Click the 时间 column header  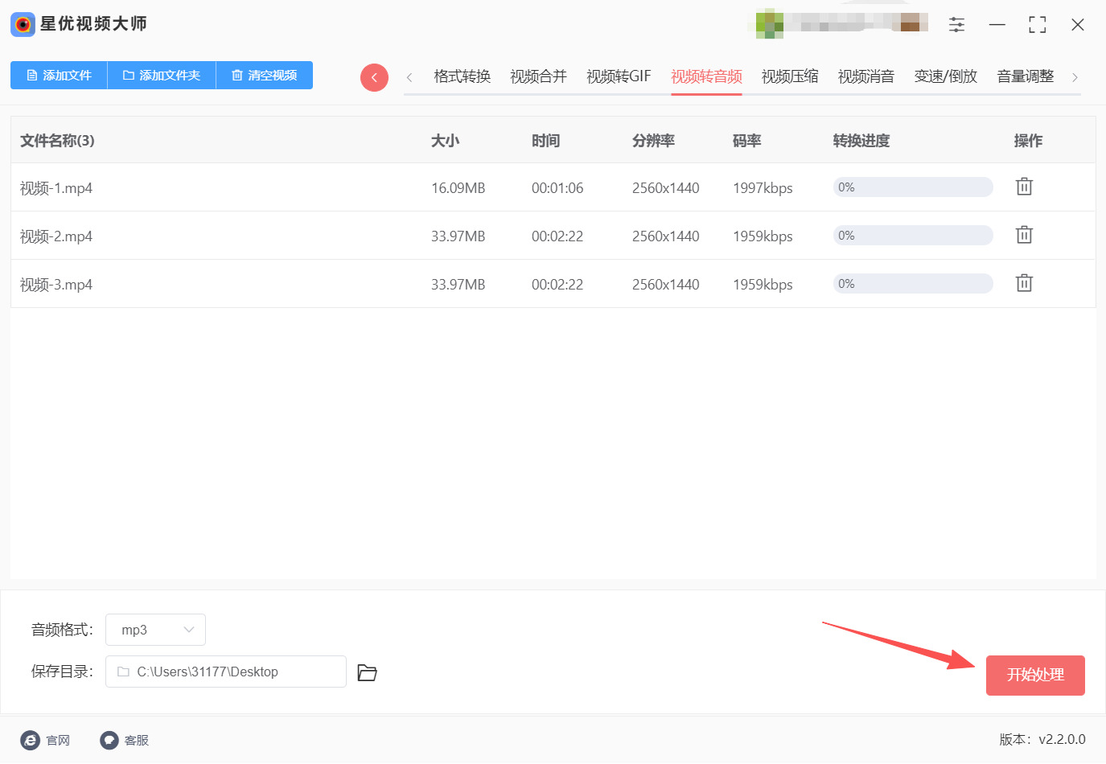point(545,141)
